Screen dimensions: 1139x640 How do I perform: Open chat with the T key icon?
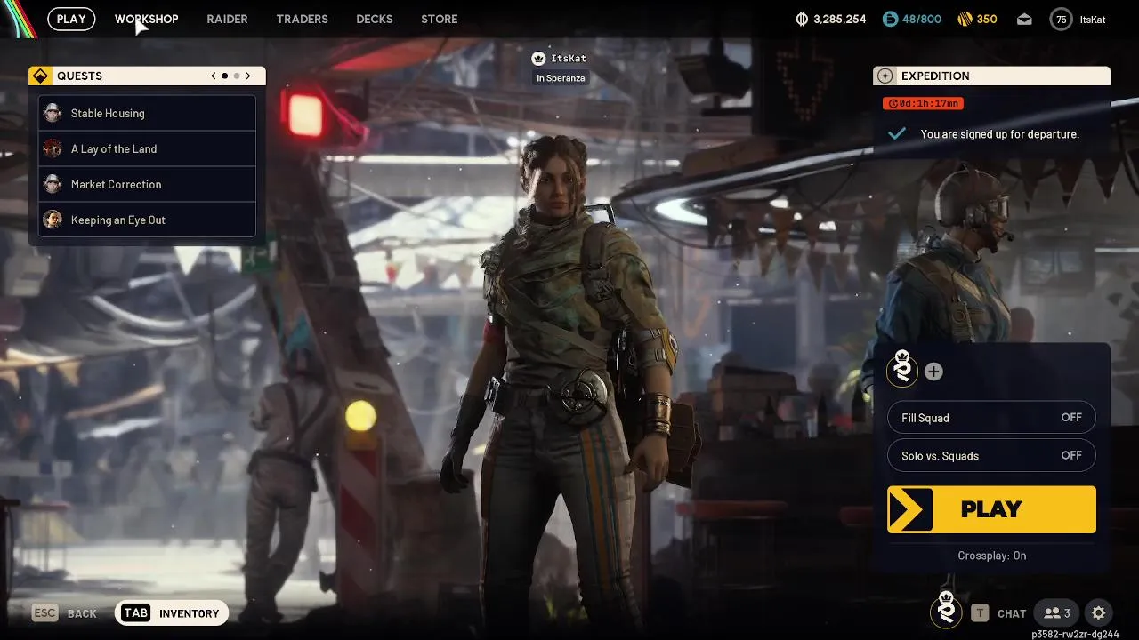[x=980, y=612]
